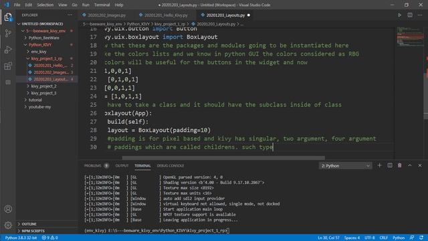The width and height of the screenshot is (428, 241).
Task: Kill terminal with trash icon
Action: 400,165
